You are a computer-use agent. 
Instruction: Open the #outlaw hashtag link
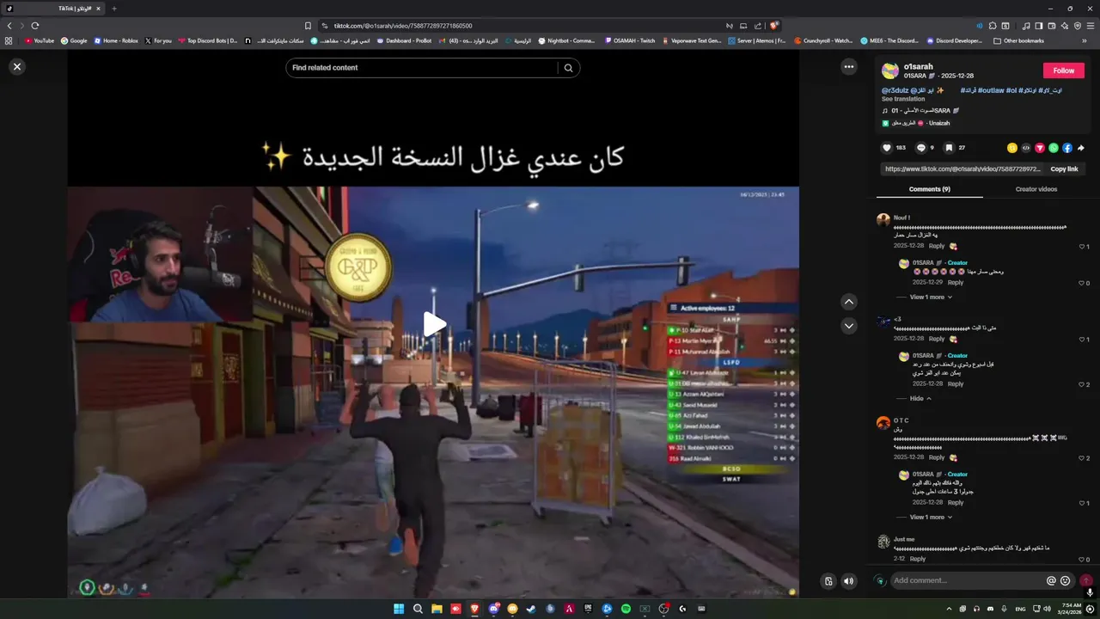[x=991, y=90]
